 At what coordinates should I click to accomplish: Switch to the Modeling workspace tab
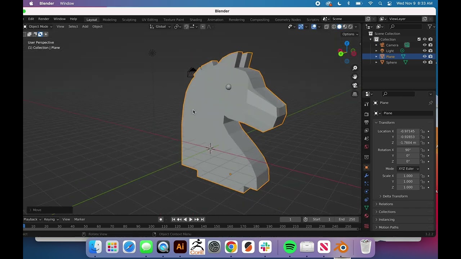tap(109, 19)
